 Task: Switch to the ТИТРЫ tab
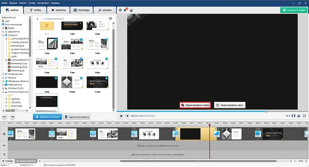(x=35, y=10)
